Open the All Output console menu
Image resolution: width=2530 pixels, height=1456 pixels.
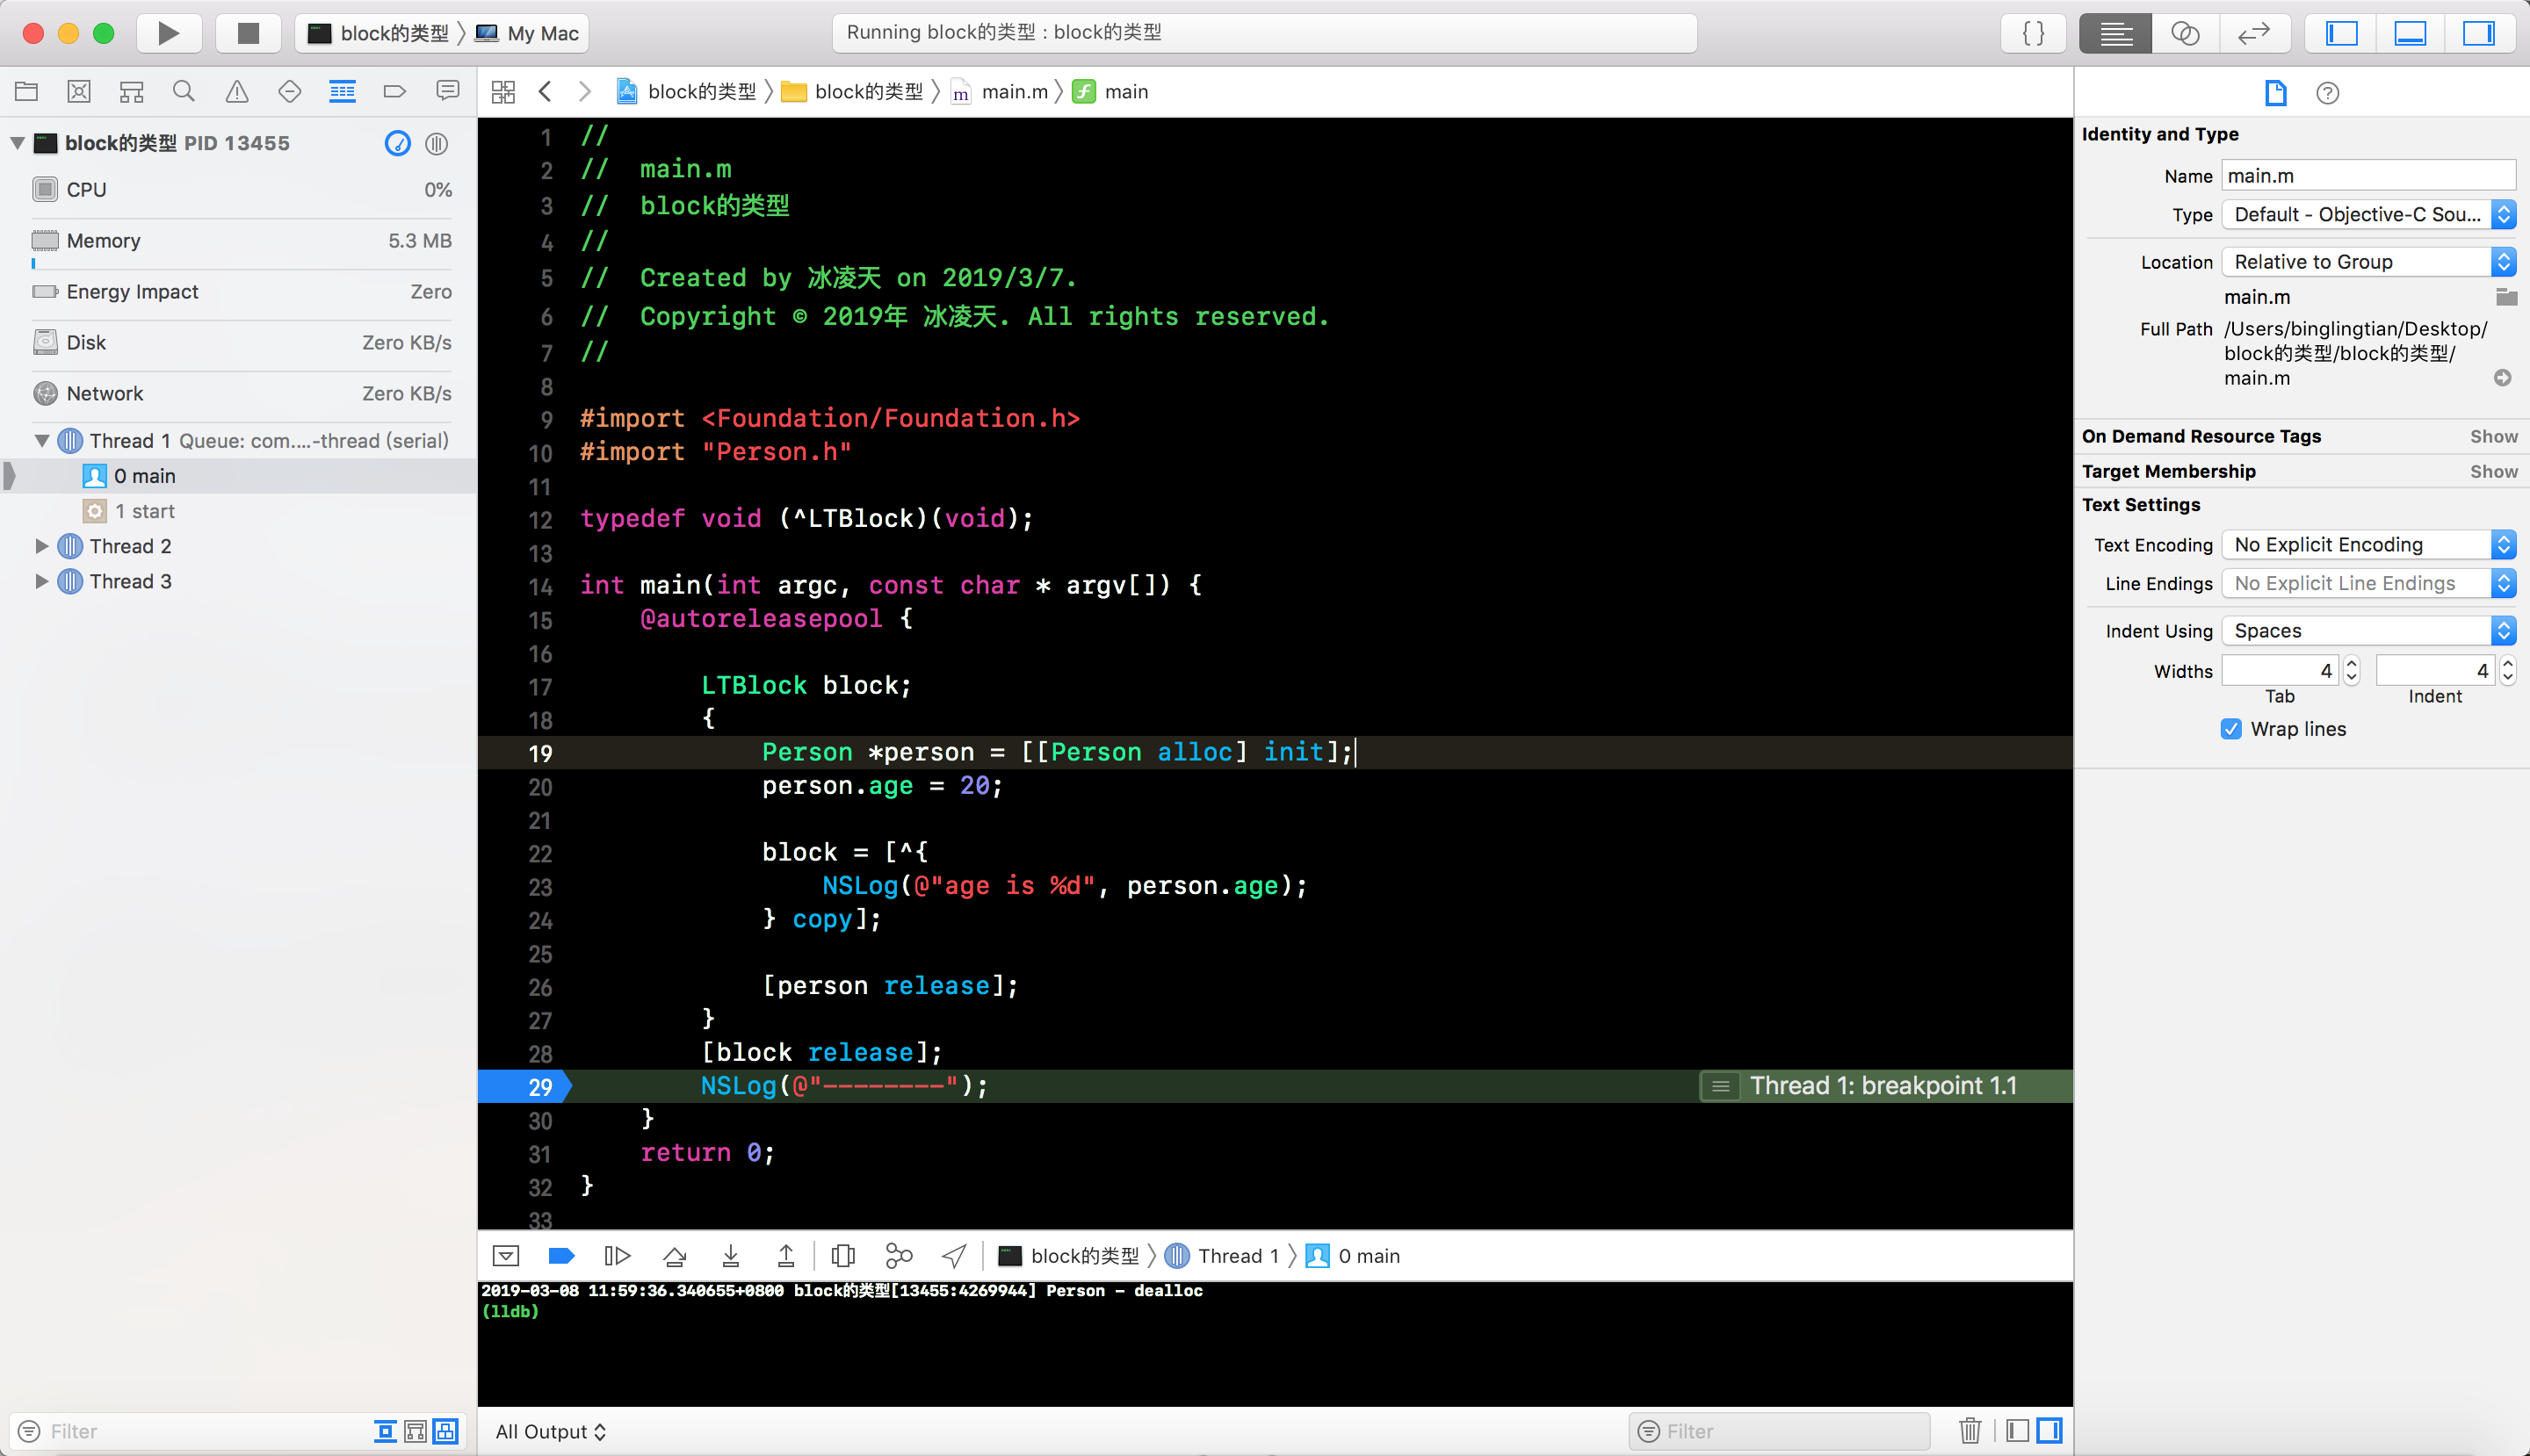tap(550, 1431)
